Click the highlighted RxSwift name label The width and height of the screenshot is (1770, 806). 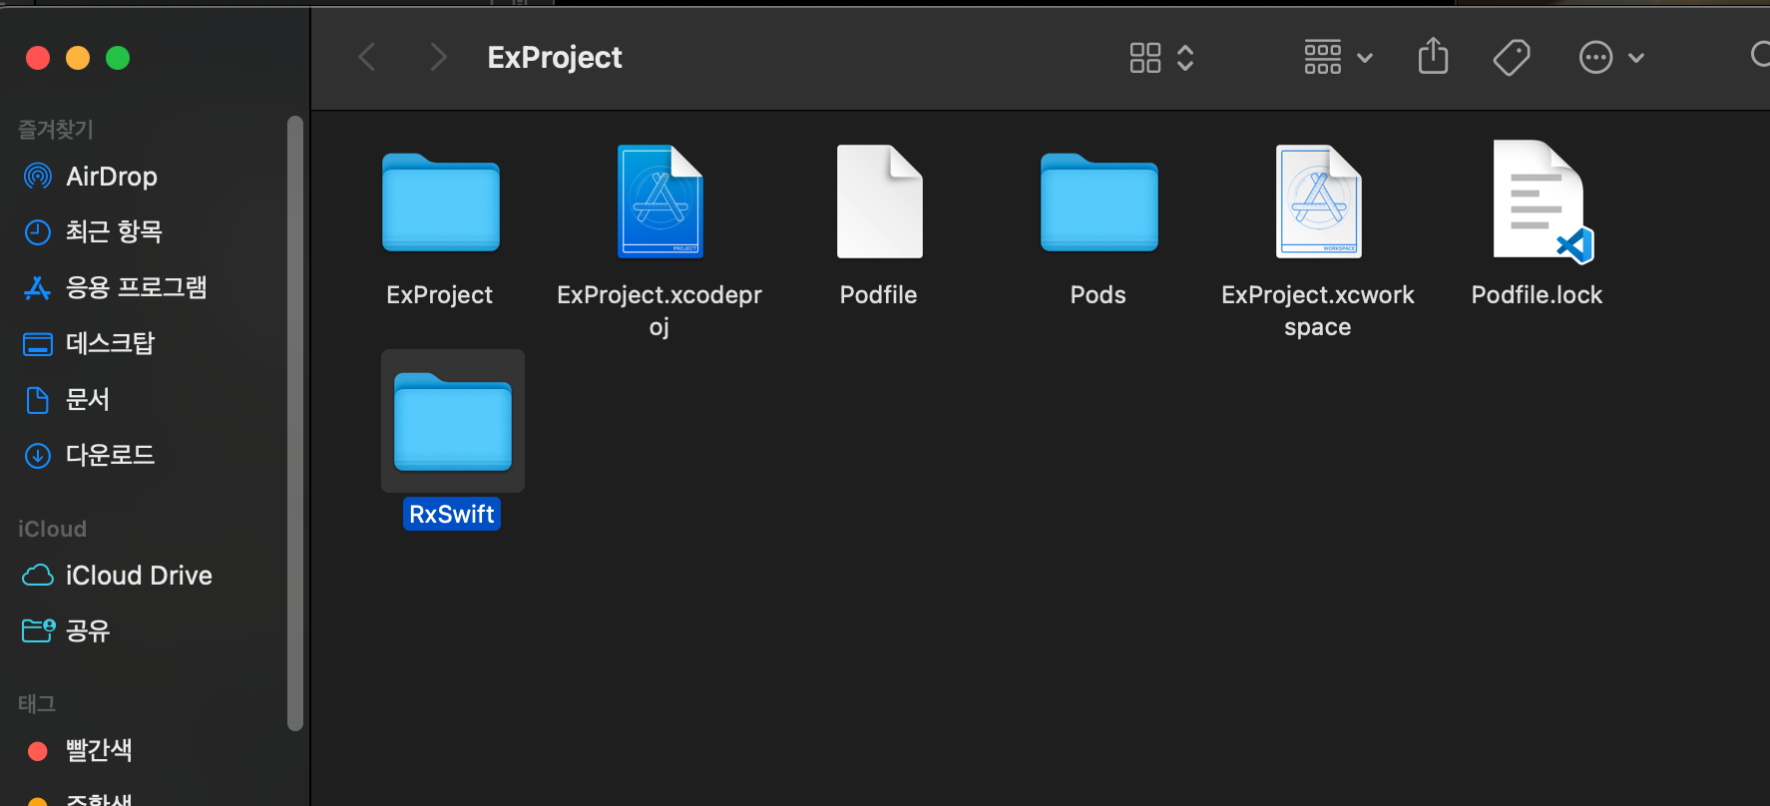(x=452, y=515)
